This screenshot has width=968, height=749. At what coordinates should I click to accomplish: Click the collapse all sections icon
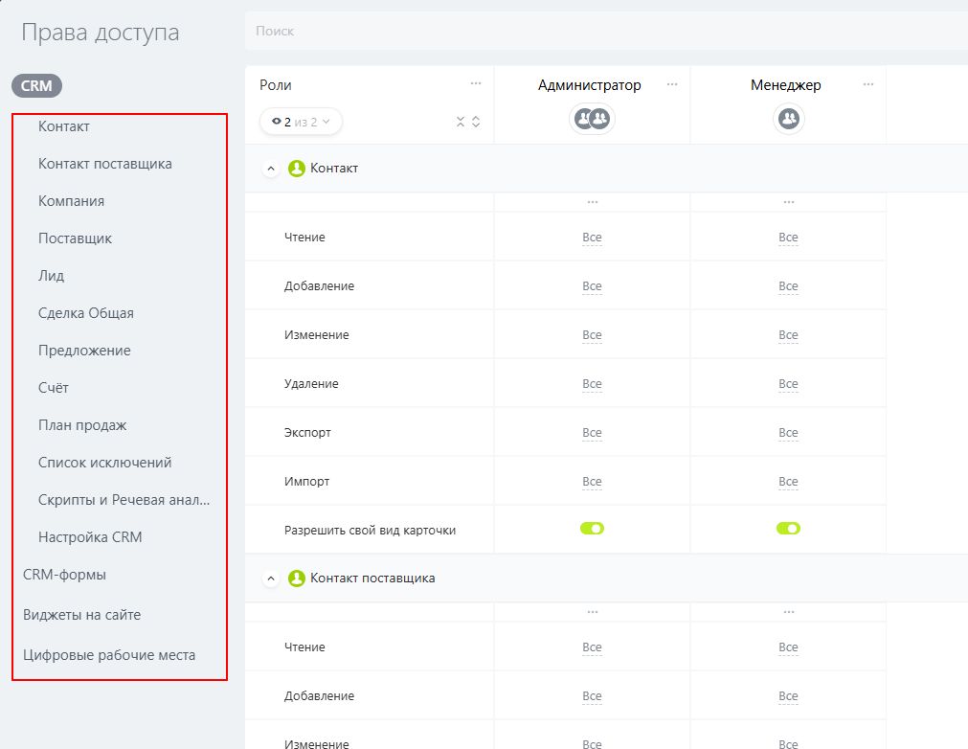pyautogui.click(x=461, y=122)
